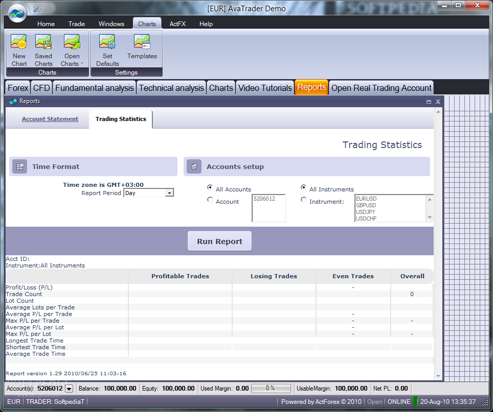
Task: Select the All Accounts radio button
Action: pos(210,187)
